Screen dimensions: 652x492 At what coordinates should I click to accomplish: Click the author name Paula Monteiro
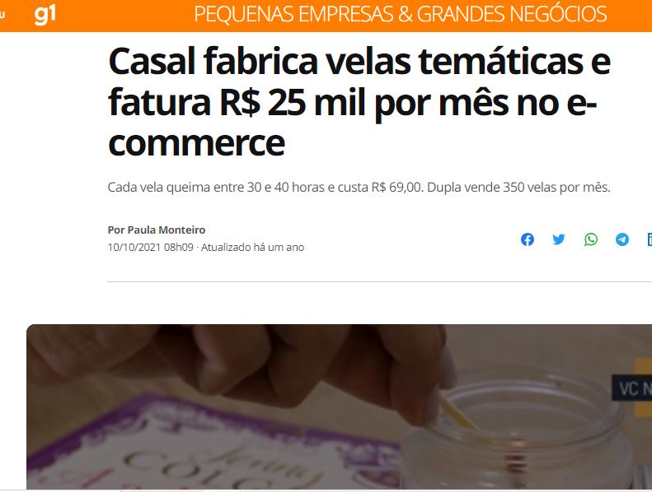point(166,230)
